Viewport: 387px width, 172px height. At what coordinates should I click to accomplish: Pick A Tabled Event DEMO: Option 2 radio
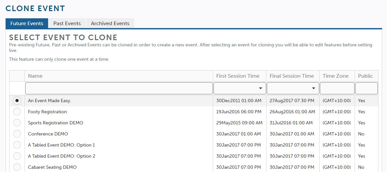[x=17, y=156]
